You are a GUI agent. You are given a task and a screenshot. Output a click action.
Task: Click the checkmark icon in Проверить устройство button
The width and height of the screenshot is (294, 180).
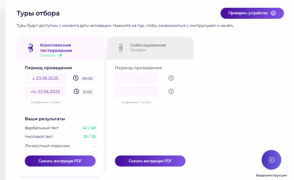tap(273, 13)
